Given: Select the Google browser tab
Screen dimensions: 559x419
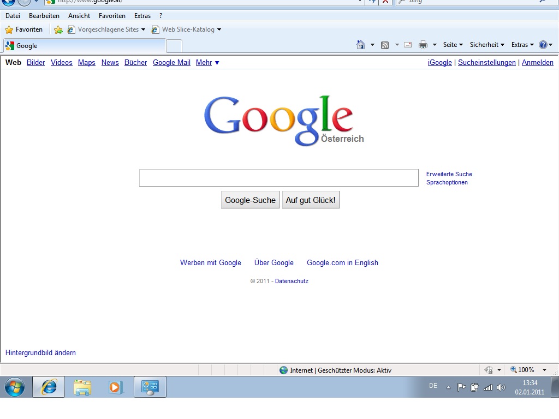Looking at the screenshot, I should click(85, 46).
